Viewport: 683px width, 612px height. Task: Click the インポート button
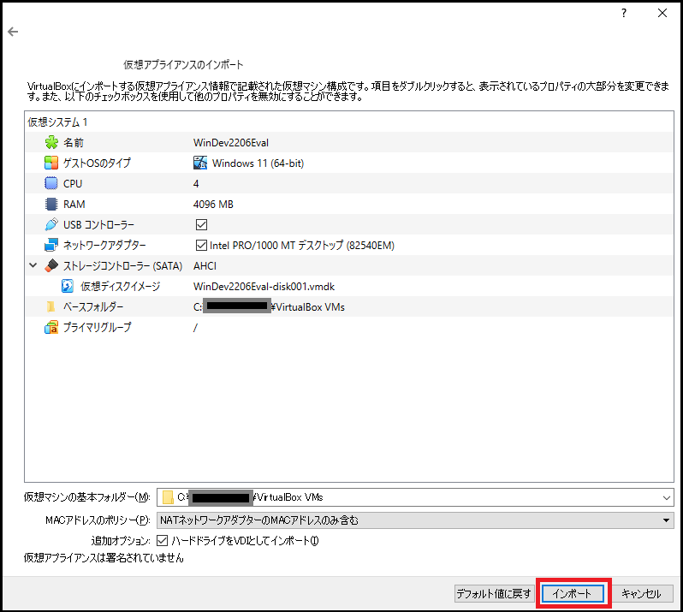coord(573,594)
